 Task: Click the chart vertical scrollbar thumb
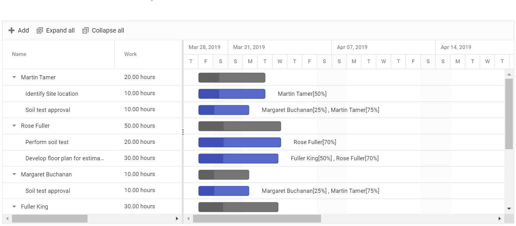[x=509, y=114]
